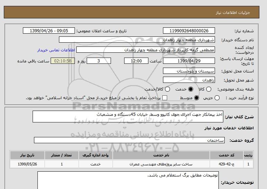Click page header جزئیات اطلاعات نیاز
This screenshot has height=189, width=267.
(233, 13)
